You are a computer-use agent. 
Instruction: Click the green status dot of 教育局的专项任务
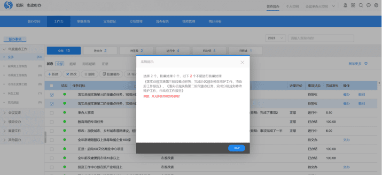click(x=64, y=121)
